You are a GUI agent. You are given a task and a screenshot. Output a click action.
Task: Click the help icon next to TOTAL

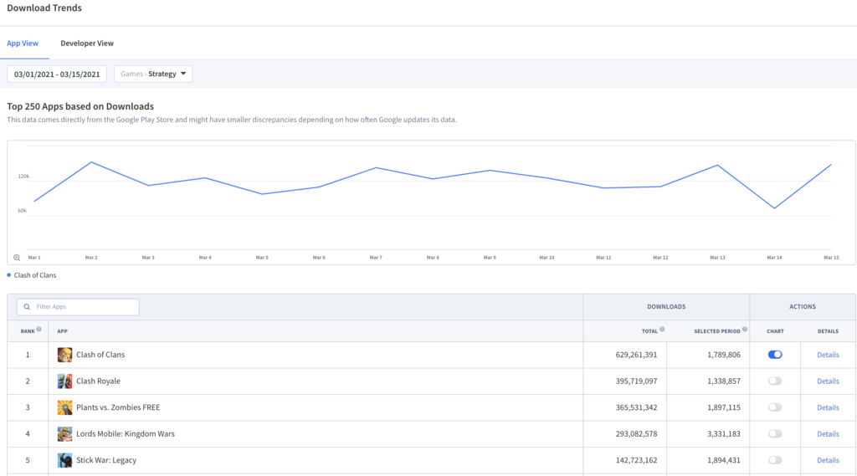(662, 329)
